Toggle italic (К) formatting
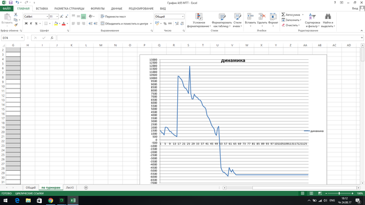365x205 pixels. [31, 23]
